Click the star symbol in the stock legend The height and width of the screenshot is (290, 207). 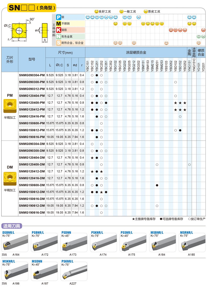[x=133, y=219]
